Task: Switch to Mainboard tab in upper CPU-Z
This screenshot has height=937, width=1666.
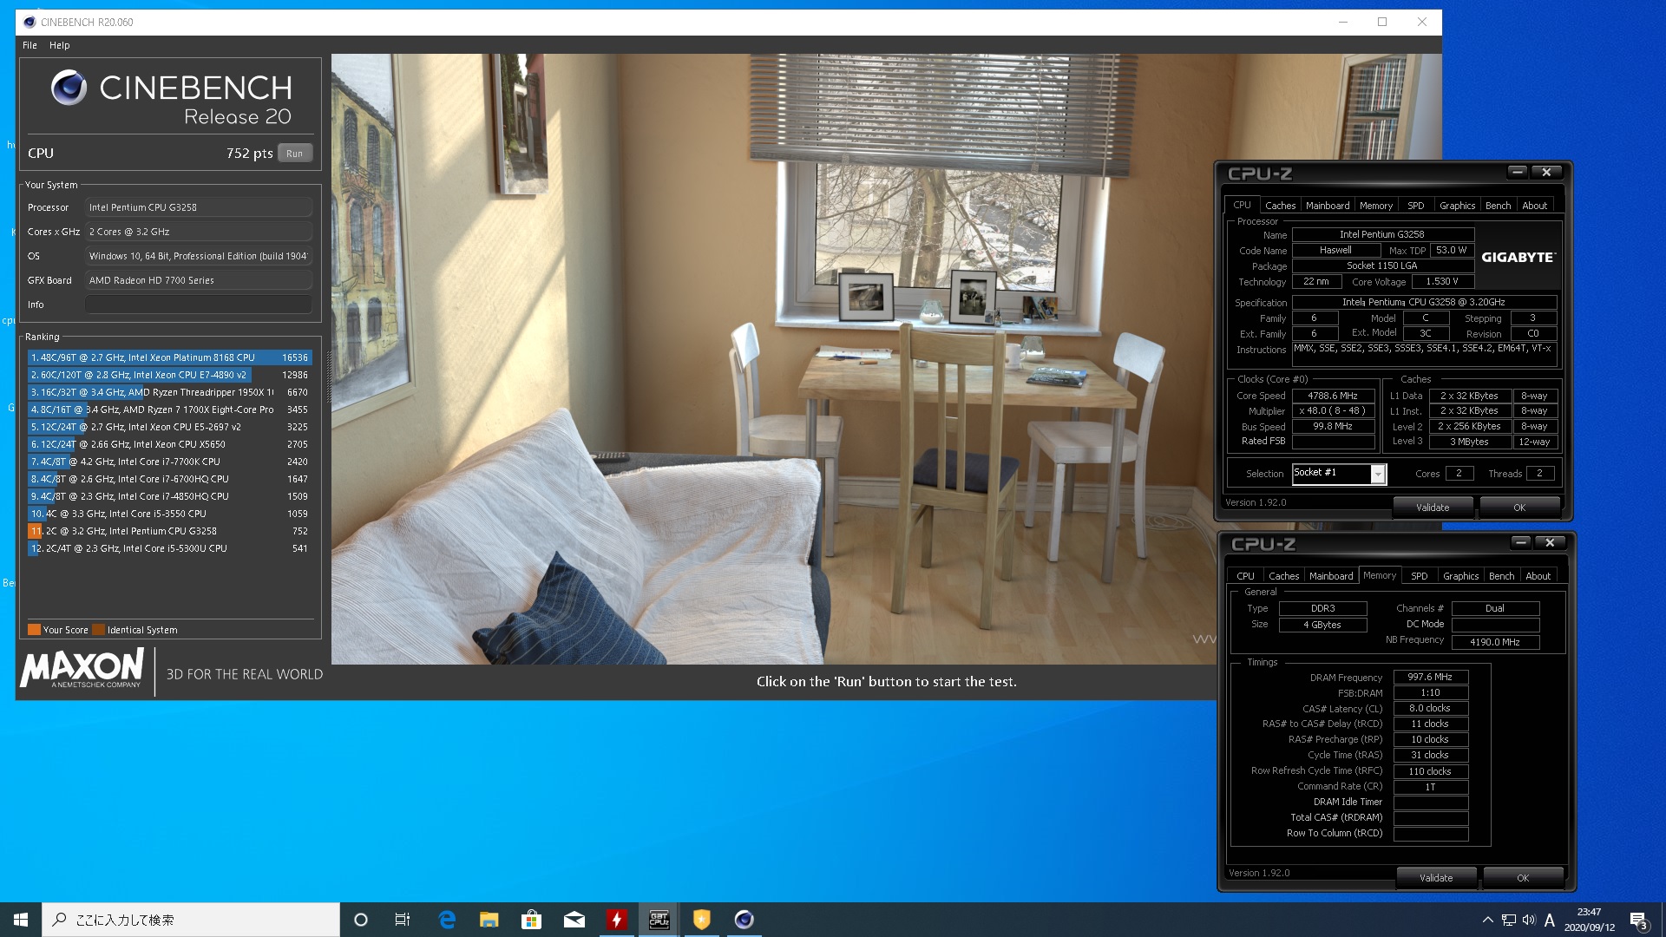Action: [1328, 206]
